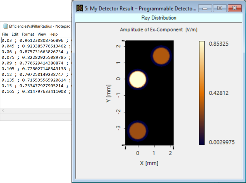The image size is (246, 183).
Task: Open the Format menu in Notepad
Action: tap(28, 34)
